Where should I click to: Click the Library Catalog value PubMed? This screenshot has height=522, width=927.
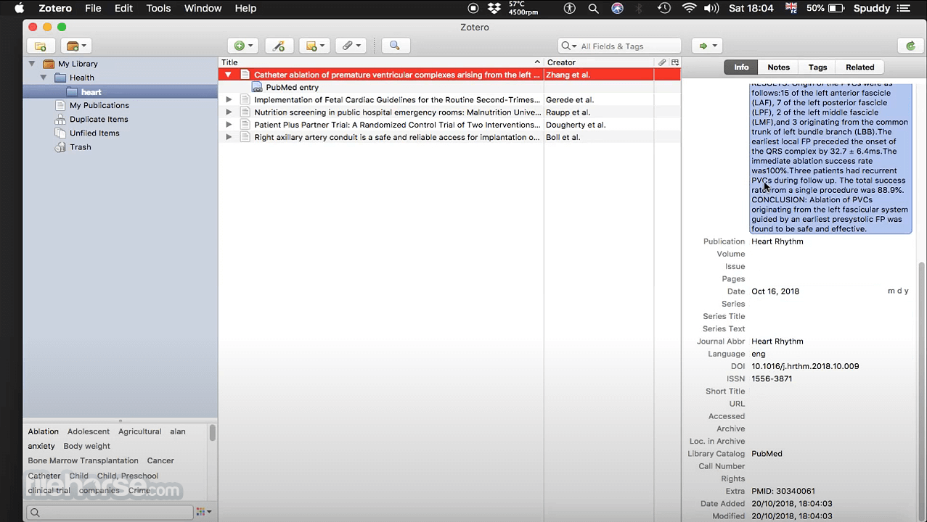(x=767, y=454)
